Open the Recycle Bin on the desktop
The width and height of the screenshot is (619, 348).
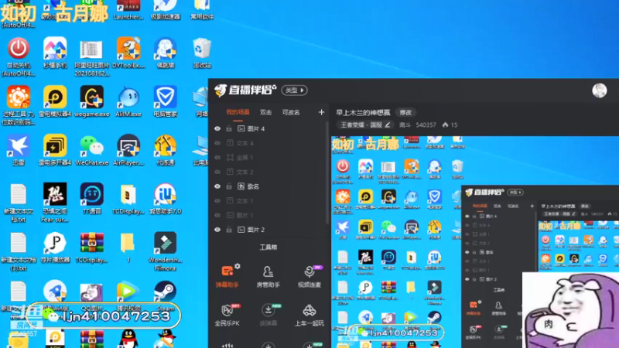pyautogui.click(x=202, y=53)
